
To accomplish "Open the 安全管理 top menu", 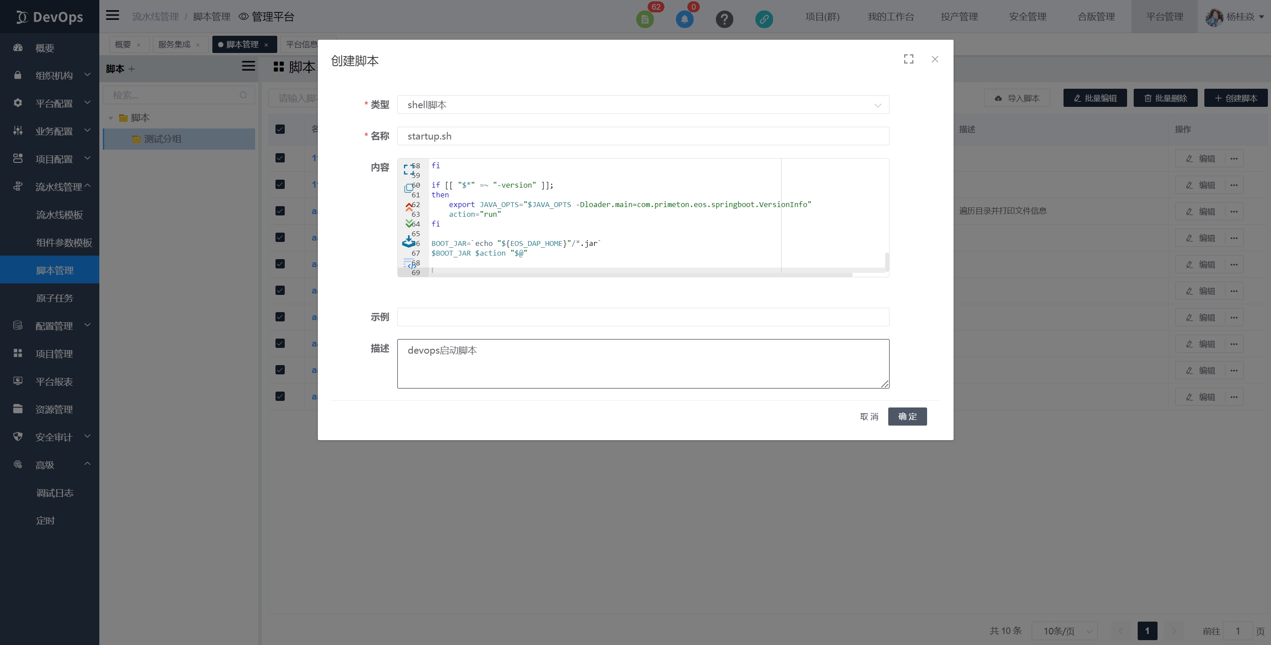I will coord(1027,17).
